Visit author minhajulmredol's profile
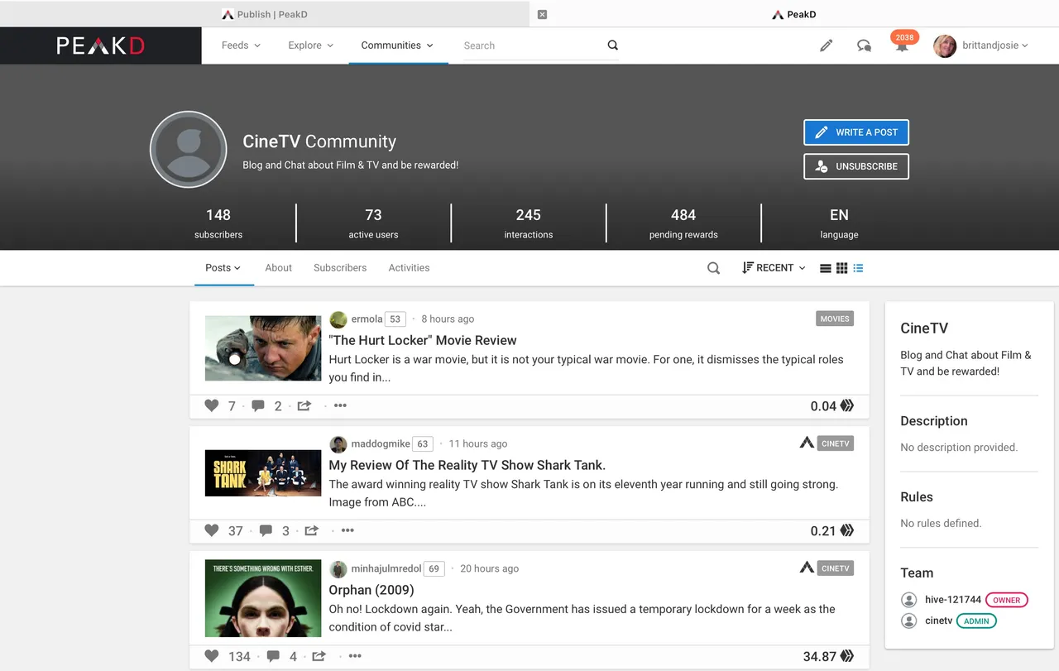This screenshot has width=1059, height=671. click(386, 569)
